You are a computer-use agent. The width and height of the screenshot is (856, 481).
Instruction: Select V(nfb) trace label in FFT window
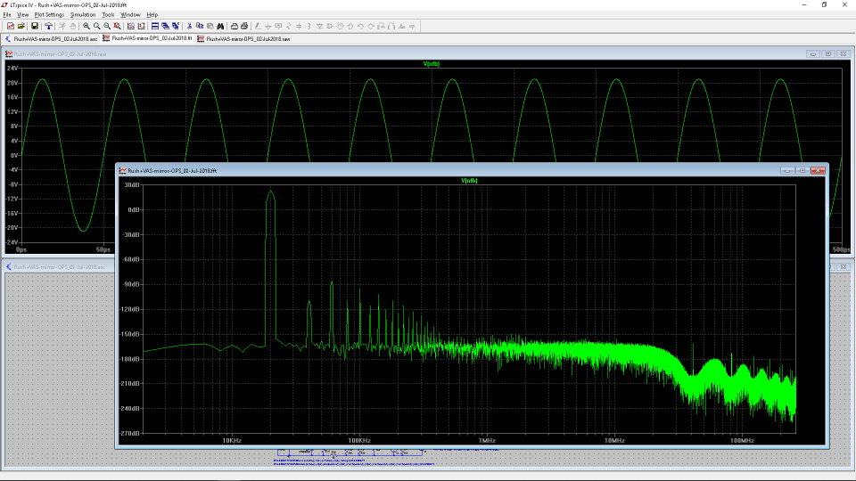(469, 181)
